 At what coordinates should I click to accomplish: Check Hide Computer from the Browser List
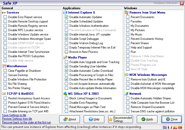coord(128,103)
